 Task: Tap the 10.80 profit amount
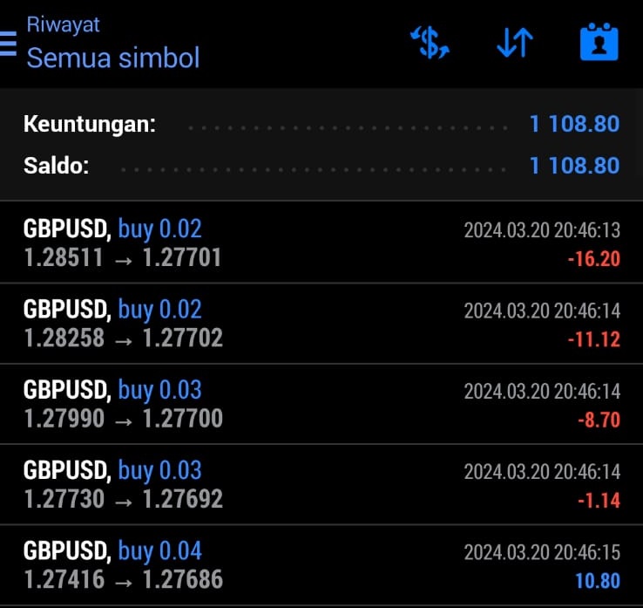pos(597,581)
